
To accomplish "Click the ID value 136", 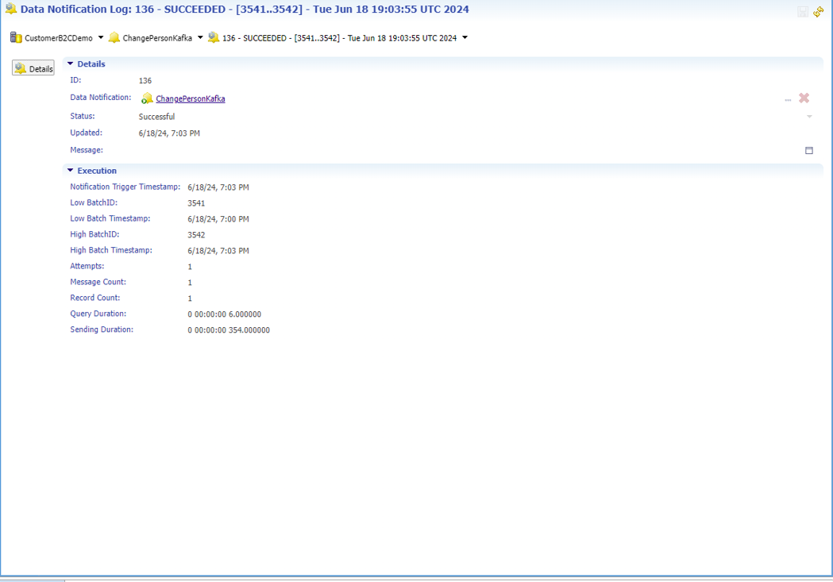I will coord(145,81).
